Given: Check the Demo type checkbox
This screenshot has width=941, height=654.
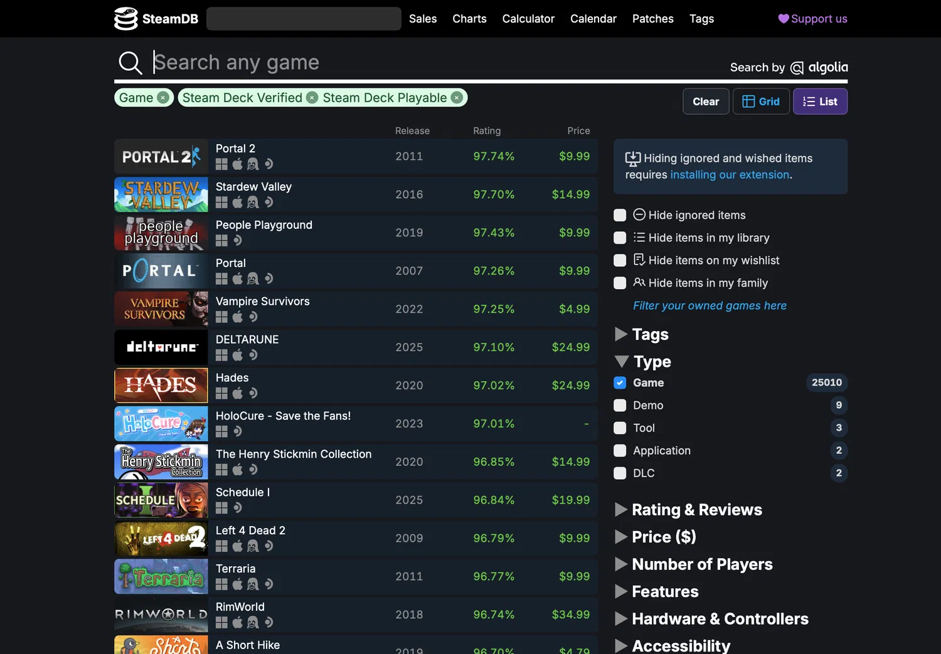Looking at the screenshot, I should [x=620, y=405].
